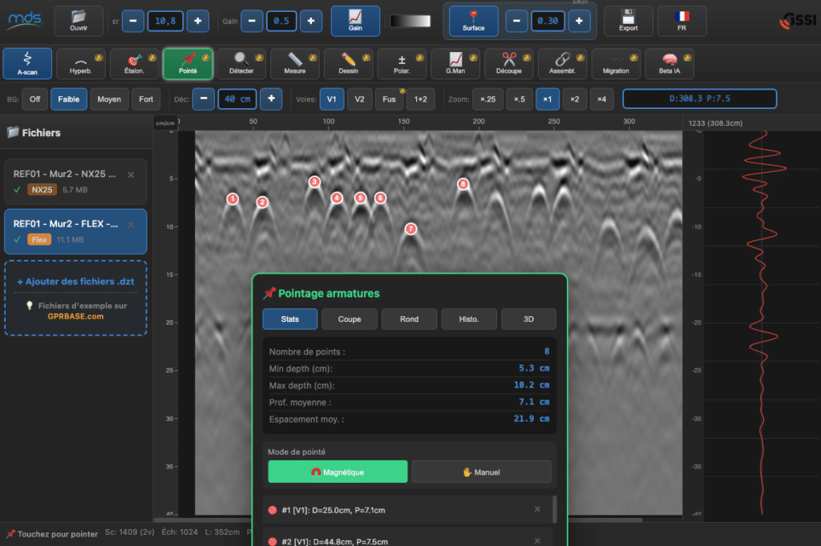
Task: Switch to the Histo. tab
Action: coord(468,319)
